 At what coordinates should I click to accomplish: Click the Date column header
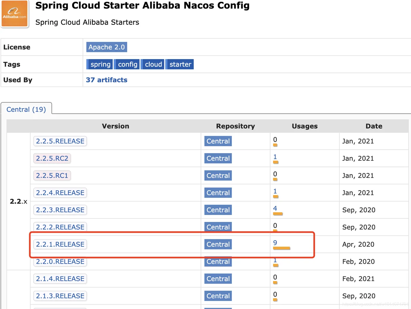[374, 126]
